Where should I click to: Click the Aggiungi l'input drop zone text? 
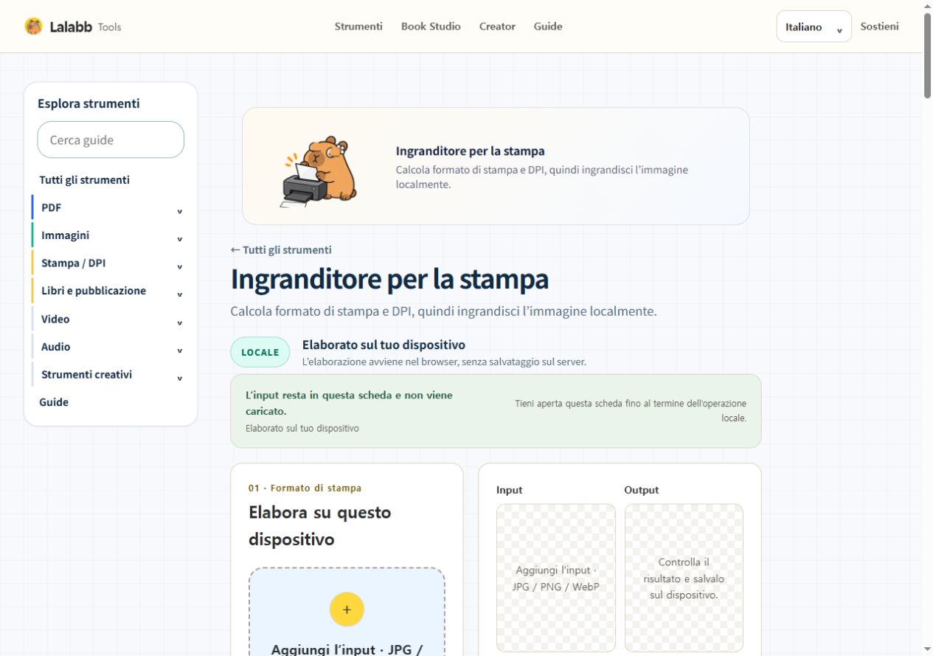pyautogui.click(x=347, y=650)
